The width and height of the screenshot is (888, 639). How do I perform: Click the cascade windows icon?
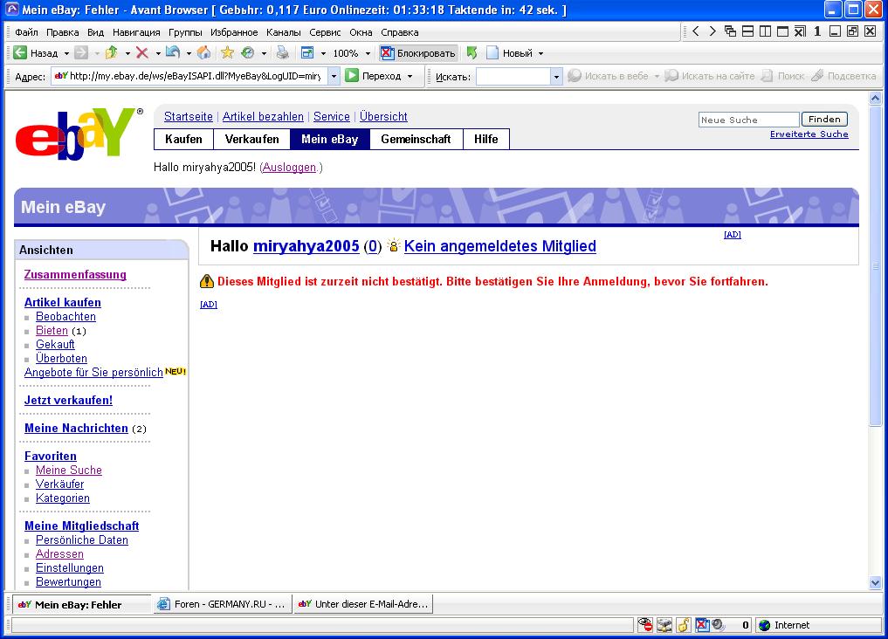click(730, 31)
